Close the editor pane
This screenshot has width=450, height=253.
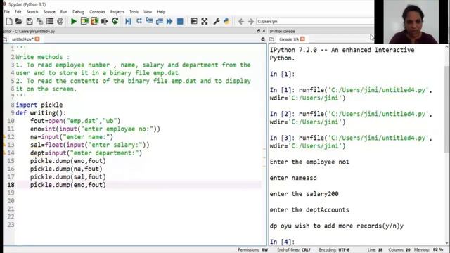click(264, 31)
